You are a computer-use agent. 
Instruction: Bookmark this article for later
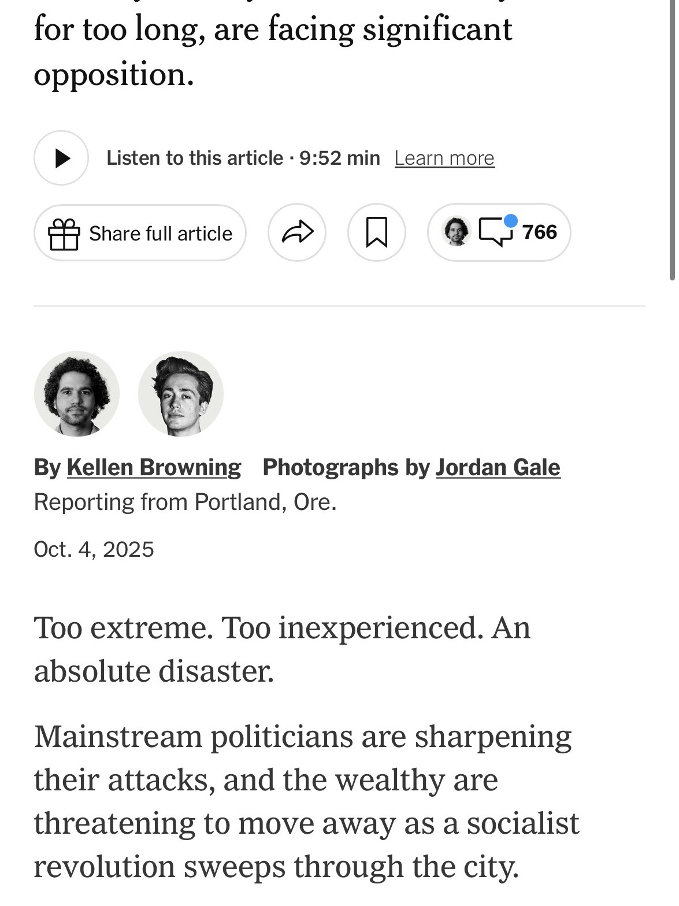pyautogui.click(x=377, y=232)
